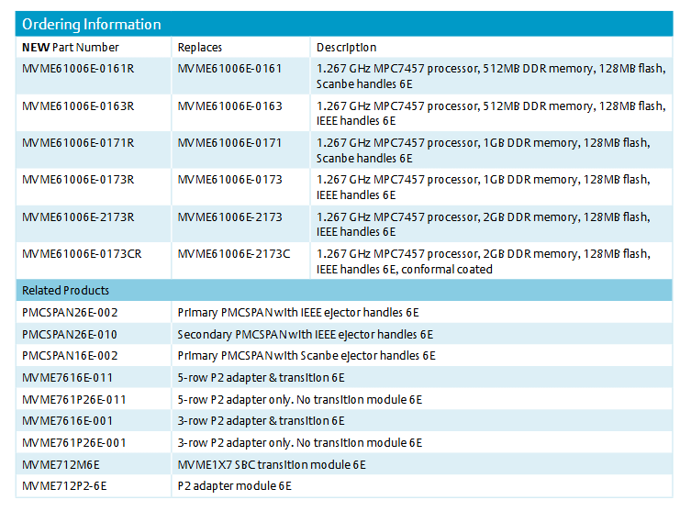Click 5-row P2 adapter only description
Viewport: 691px width, 511px height.
tap(300, 400)
